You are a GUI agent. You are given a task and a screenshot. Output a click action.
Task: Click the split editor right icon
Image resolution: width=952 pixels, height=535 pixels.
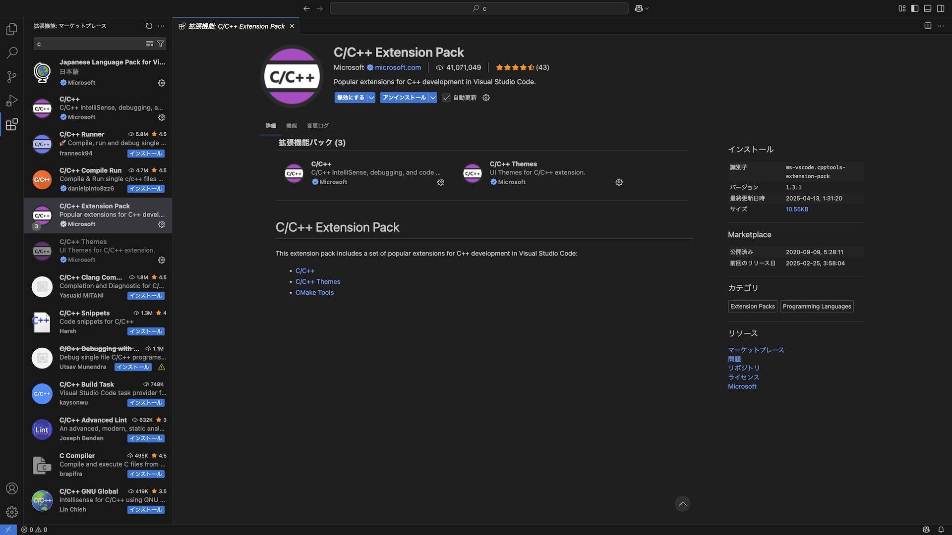point(928,26)
